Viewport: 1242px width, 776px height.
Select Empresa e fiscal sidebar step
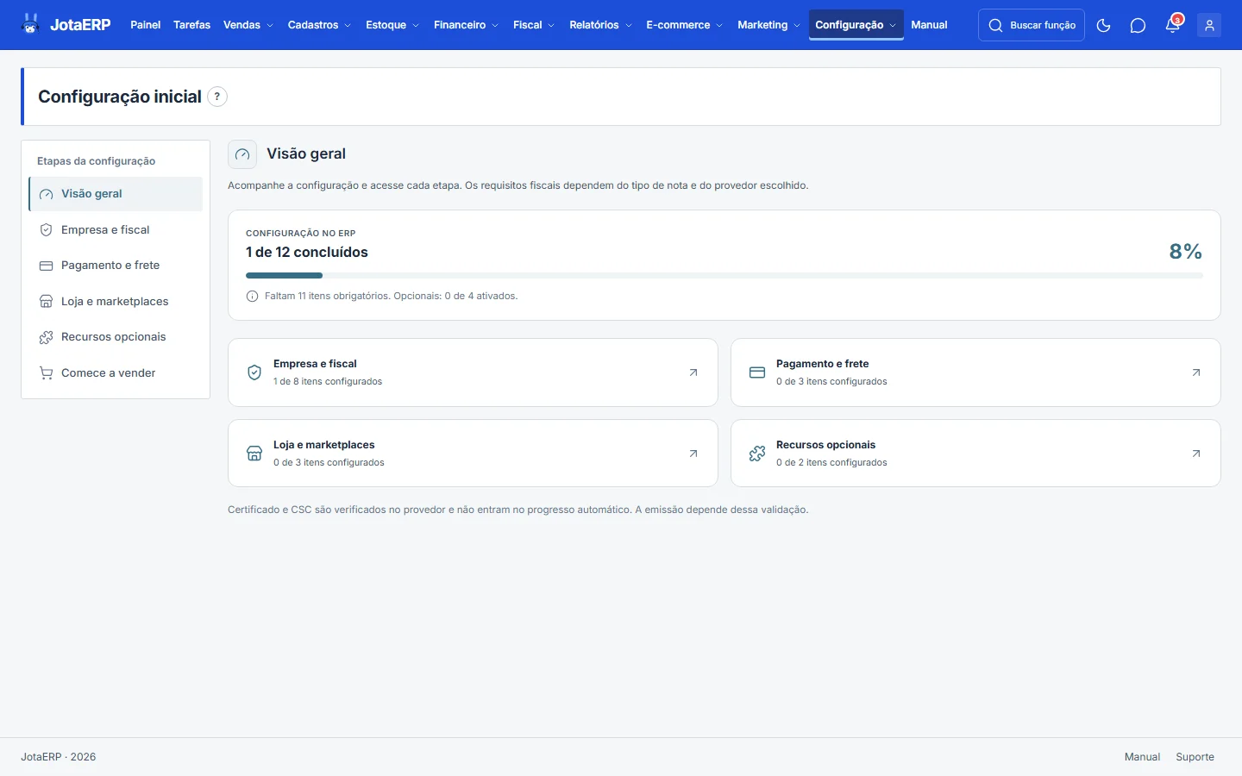116,230
